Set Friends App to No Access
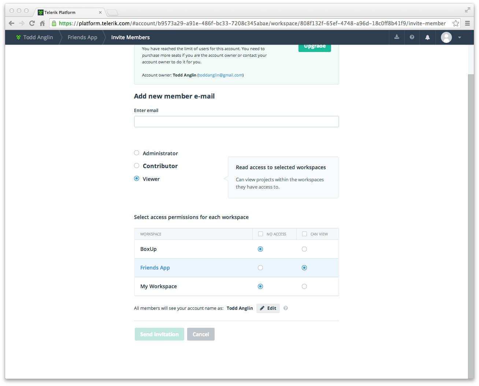This screenshot has height=386, width=479. click(x=260, y=268)
